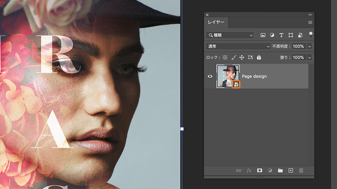Viewport: 337px width, 189px height.
Task: Open the 種類 filter type dropdown
Action: point(230,35)
